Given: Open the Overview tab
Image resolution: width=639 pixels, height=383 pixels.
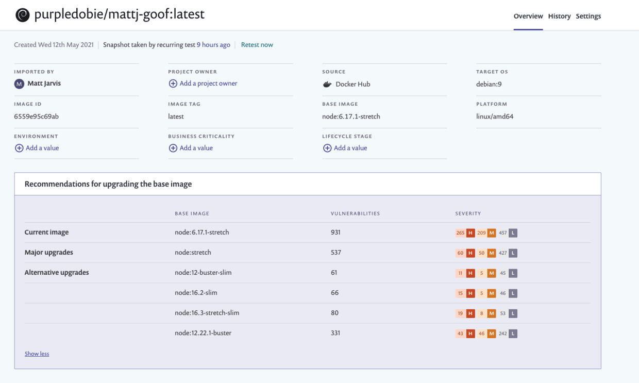Looking at the screenshot, I should (x=528, y=16).
